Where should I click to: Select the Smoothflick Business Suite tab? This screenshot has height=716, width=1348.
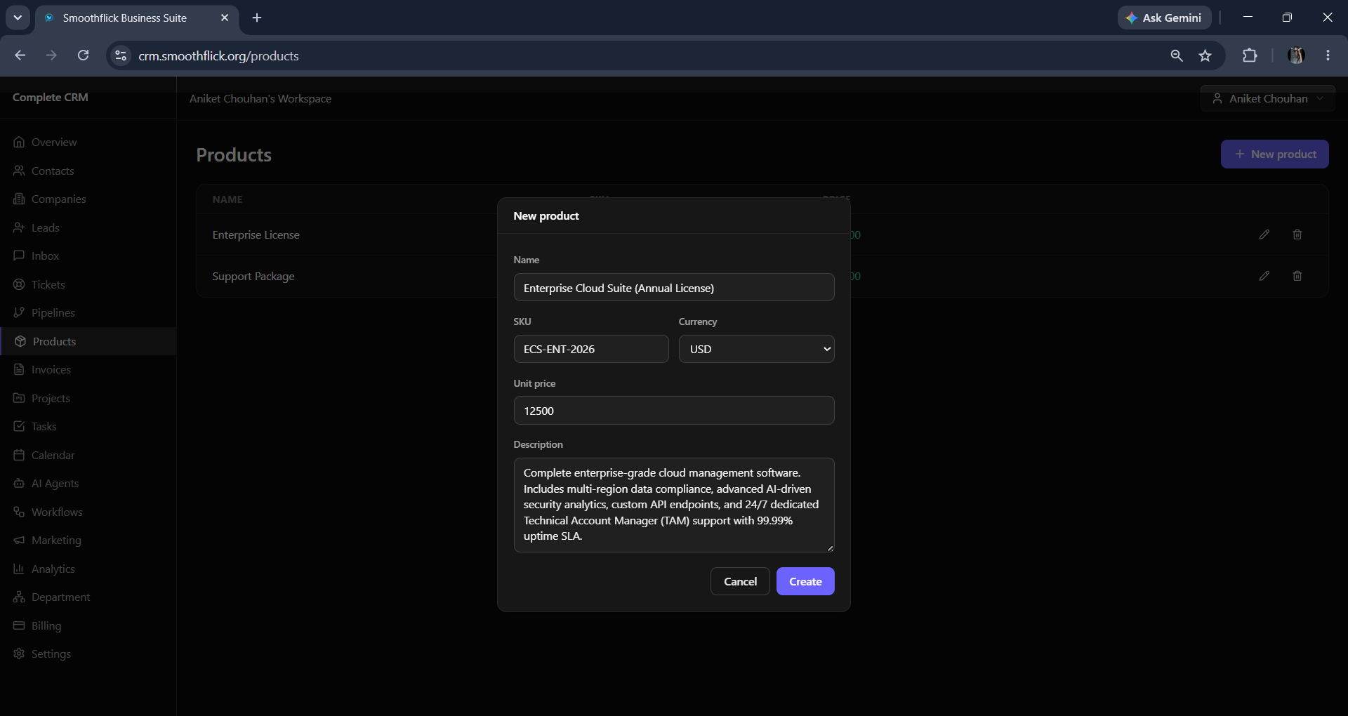137,18
